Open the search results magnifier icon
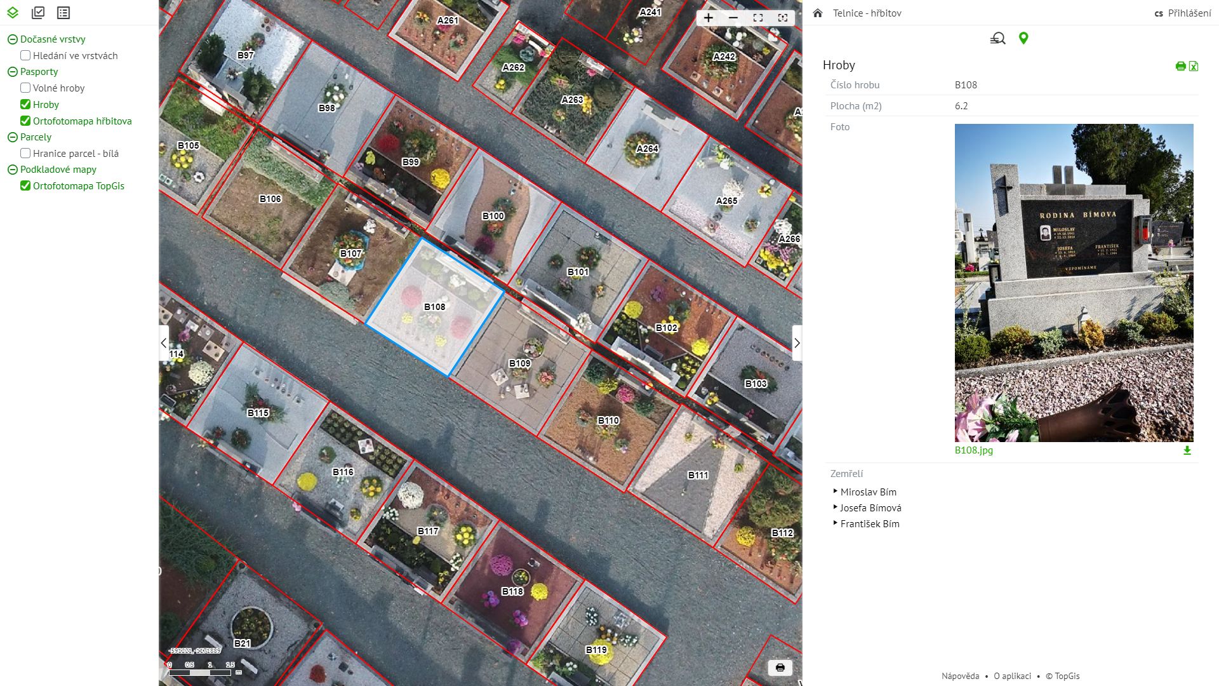The image size is (1219, 686). point(998,39)
